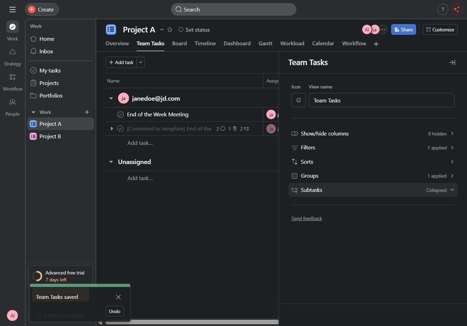Open the Subtasks Collapsed dropdown
The width and height of the screenshot is (467, 326).
373,190
